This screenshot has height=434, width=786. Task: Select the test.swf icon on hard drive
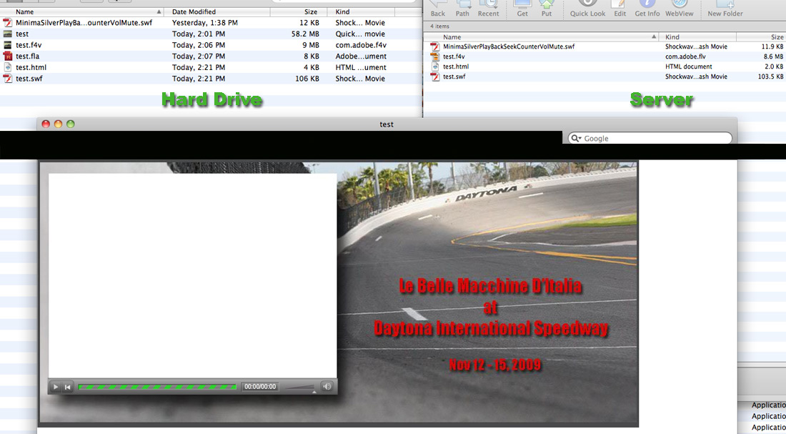pos(8,78)
